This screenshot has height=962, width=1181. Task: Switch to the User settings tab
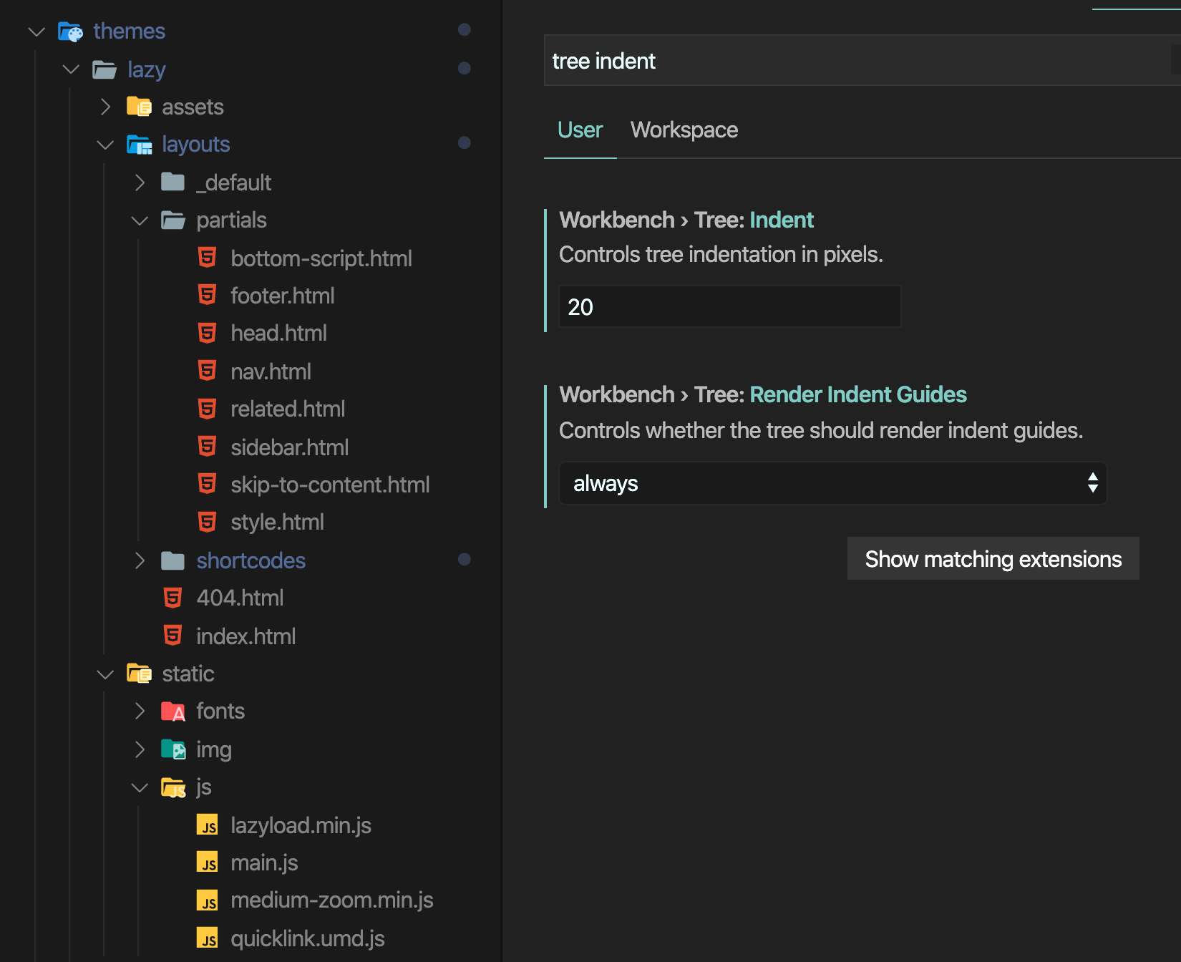(x=580, y=130)
